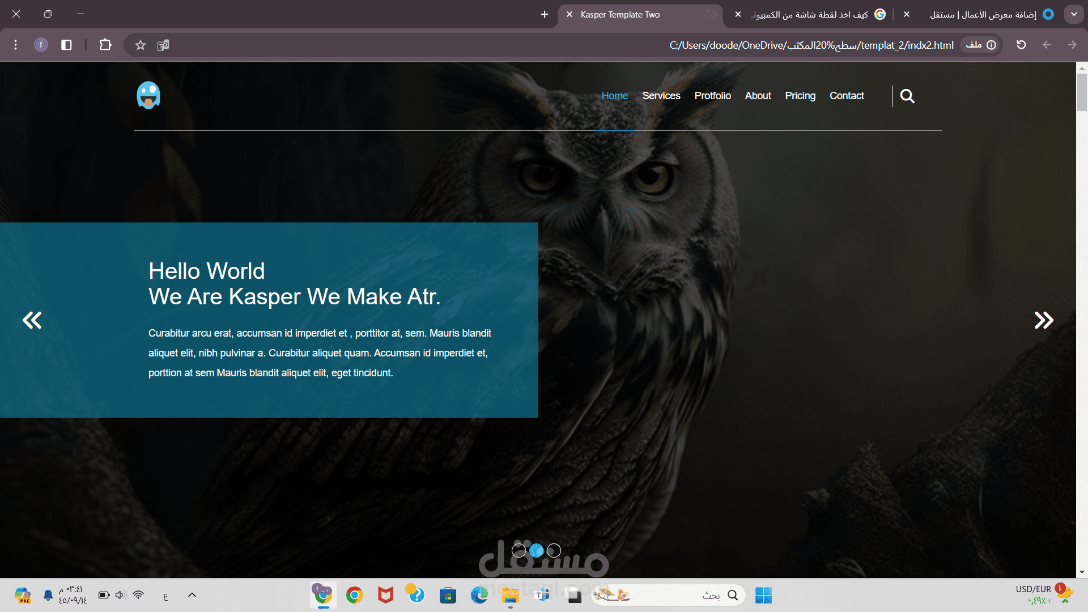Open the Services nav link
1088x612 pixels.
661,96
